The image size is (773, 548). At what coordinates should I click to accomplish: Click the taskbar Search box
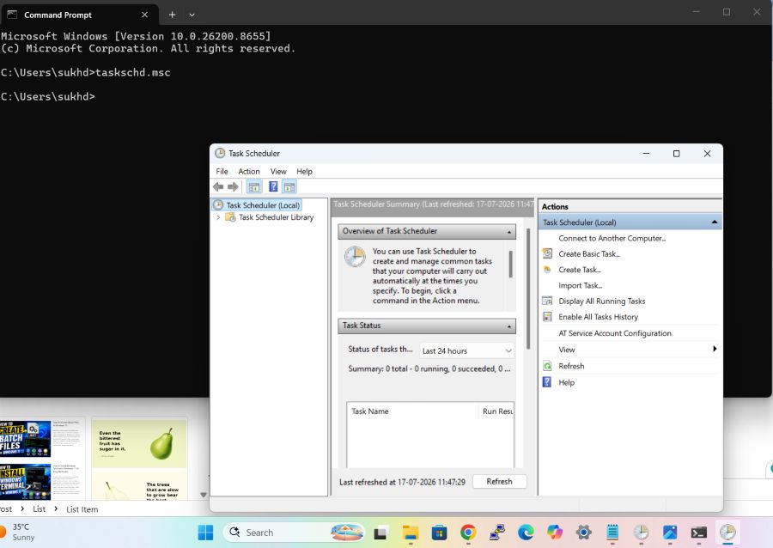[x=294, y=533]
